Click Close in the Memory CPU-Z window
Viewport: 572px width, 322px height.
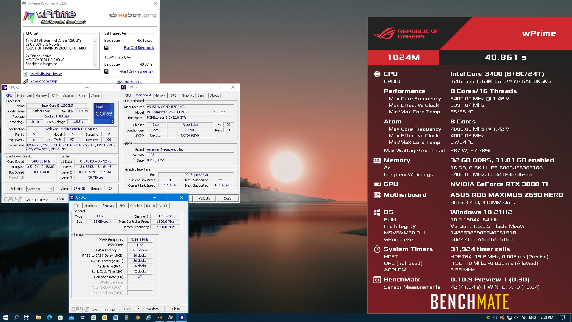click(x=176, y=309)
